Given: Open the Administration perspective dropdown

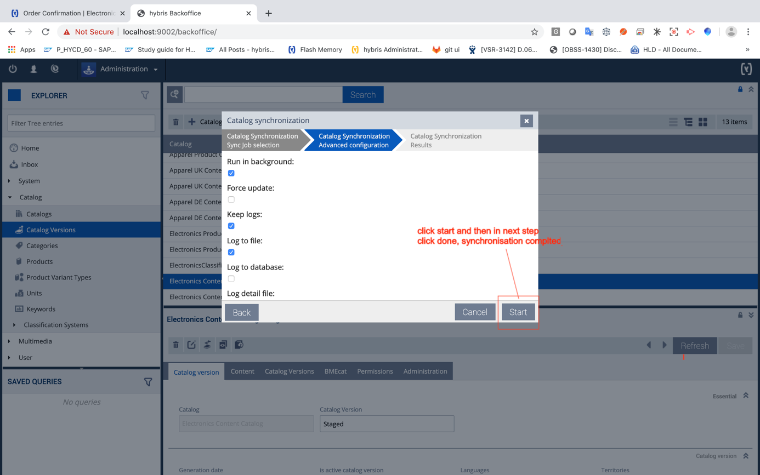Looking at the screenshot, I should 121,69.
